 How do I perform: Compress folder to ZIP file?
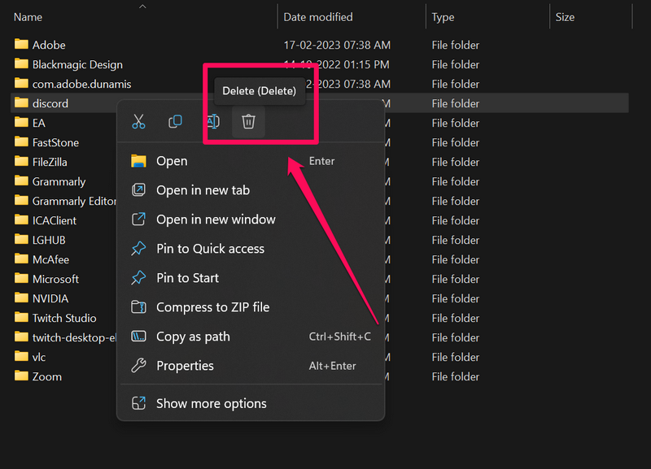click(x=212, y=307)
